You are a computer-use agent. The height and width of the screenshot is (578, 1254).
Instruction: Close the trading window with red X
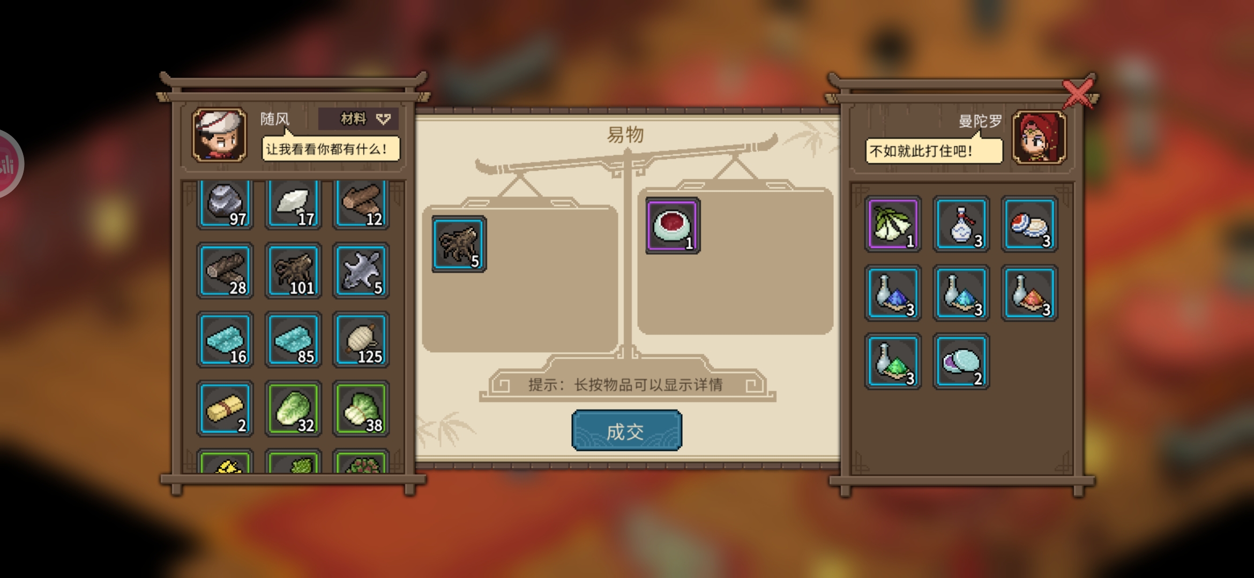1077,94
